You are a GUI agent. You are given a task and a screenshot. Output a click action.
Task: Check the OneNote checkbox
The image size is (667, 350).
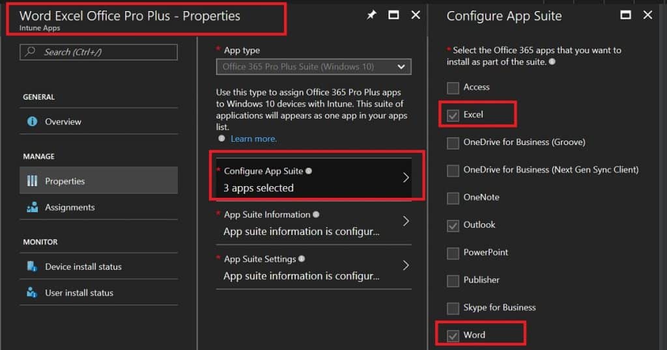pyautogui.click(x=453, y=198)
